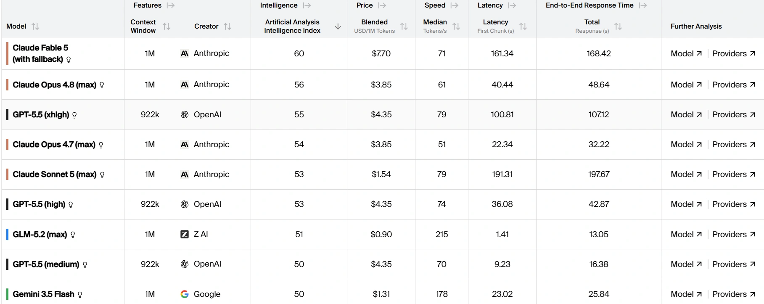This screenshot has height=304, width=764.
Task: Sort by Total Response time arrows
Action: click(618, 26)
